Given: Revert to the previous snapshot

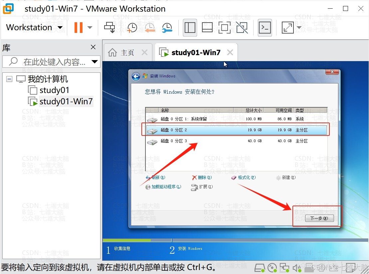Looking at the screenshot, I should coord(150,28).
